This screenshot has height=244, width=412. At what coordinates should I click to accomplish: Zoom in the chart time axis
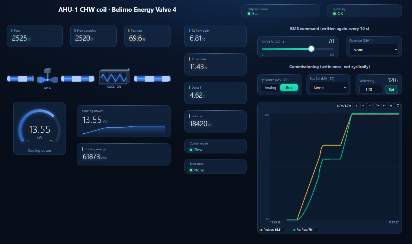pyautogui.click(x=363, y=106)
